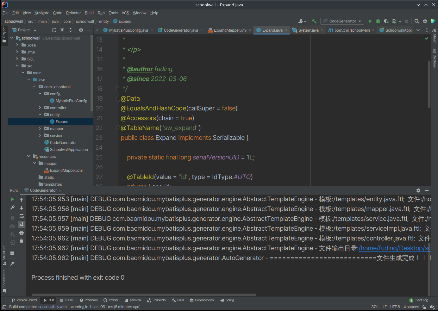Run with coverage icon in toolbar
This screenshot has height=311, width=438.
point(386,21)
